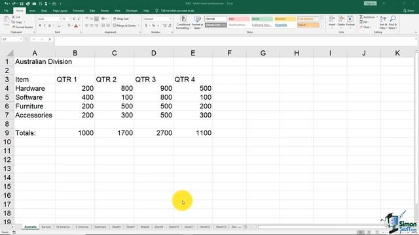Toggle Bold formatting
419x235 pixels.
[x=40, y=25]
